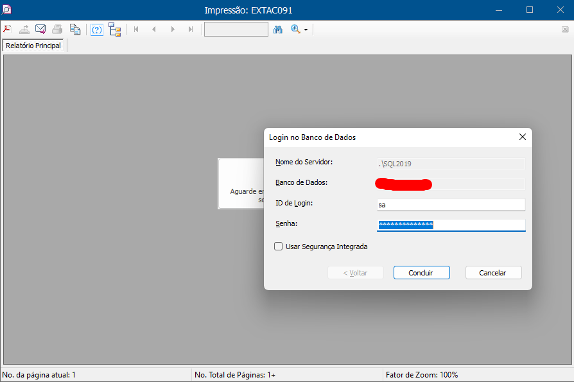Click the zoom magnifier icon
The image size is (574, 382).
point(295,30)
